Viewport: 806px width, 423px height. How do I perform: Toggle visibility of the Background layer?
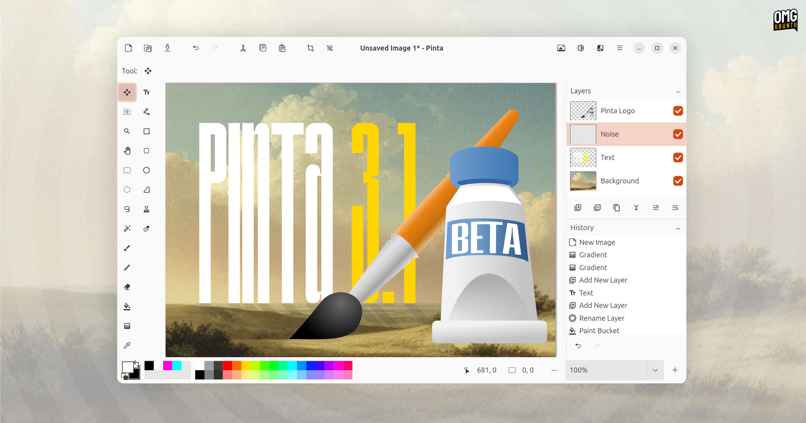pyautogui.click(x=678, y=181)
